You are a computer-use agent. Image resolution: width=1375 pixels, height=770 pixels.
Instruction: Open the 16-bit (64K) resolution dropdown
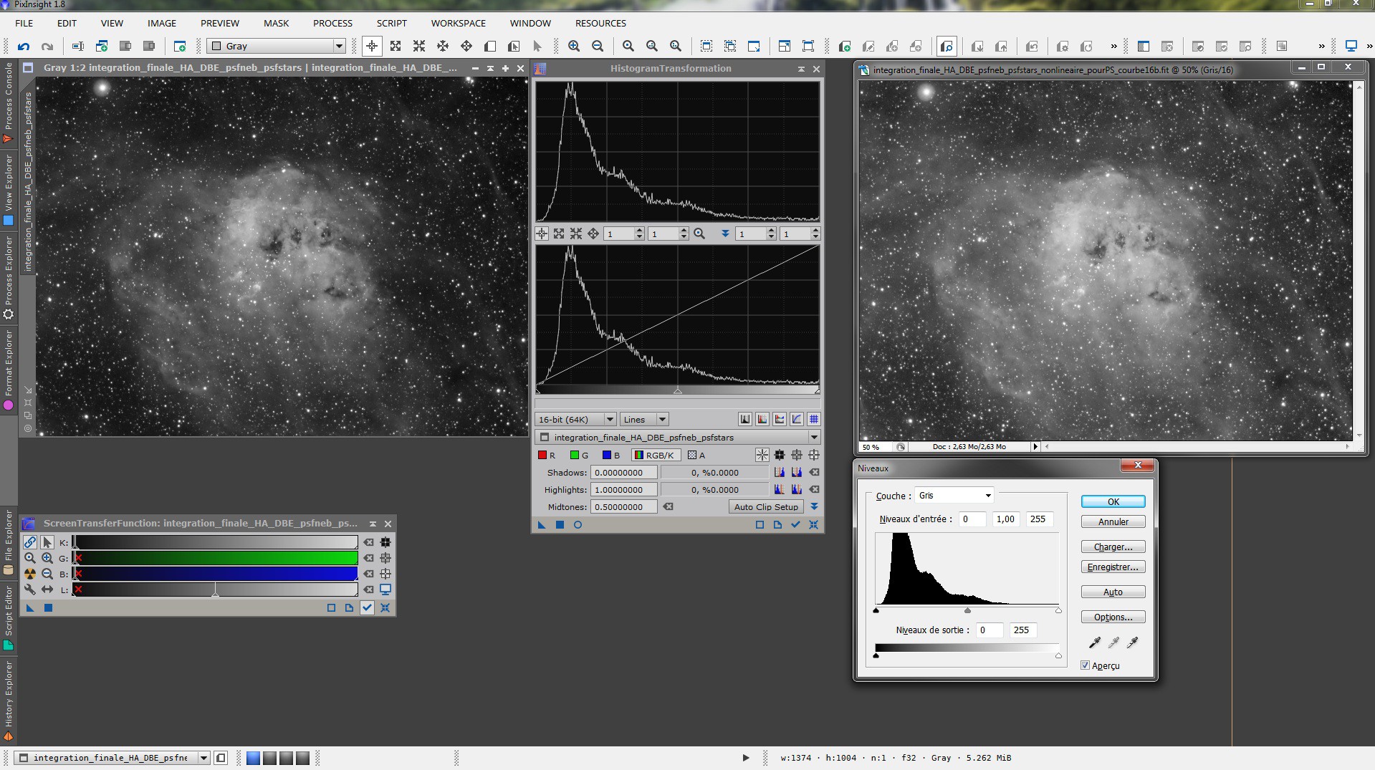[x=575, y=420]
